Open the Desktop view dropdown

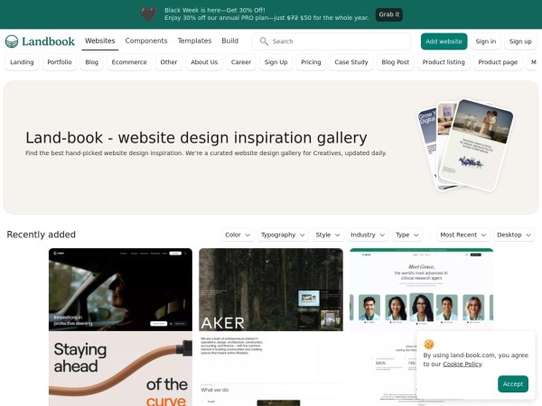(514, 235)
